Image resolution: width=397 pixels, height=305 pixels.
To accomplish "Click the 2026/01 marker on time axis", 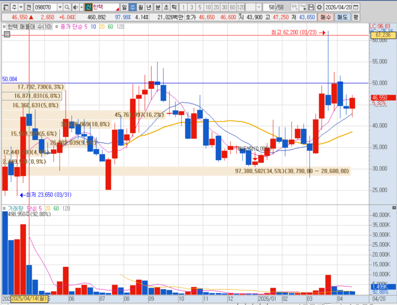I will (267, 299).
